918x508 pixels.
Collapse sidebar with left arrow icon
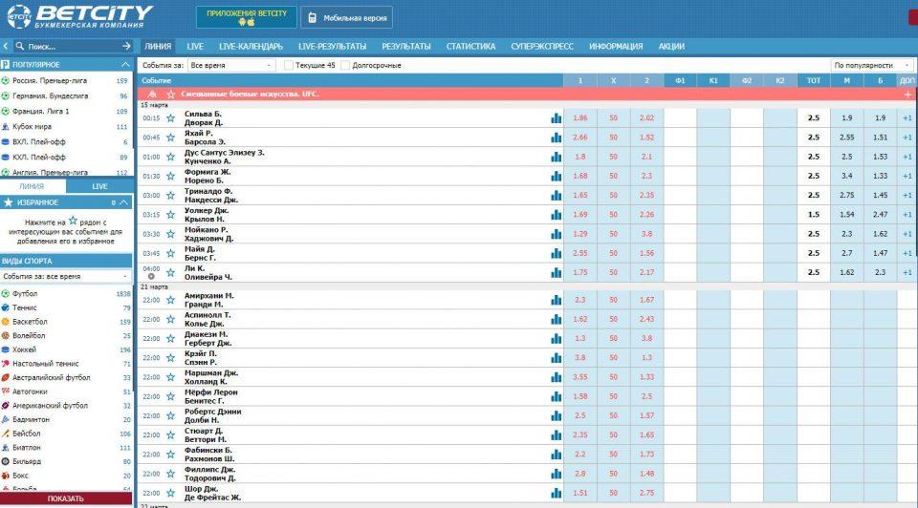[x=7, y=46]
